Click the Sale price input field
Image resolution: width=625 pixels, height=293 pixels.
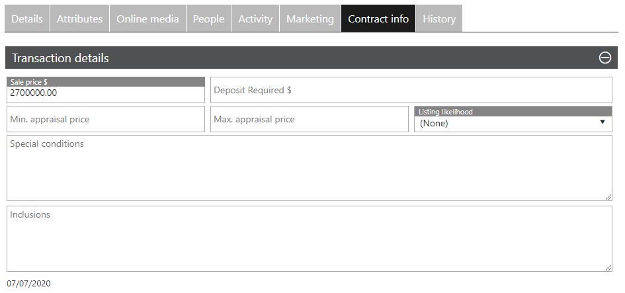[x=106, y=94]
